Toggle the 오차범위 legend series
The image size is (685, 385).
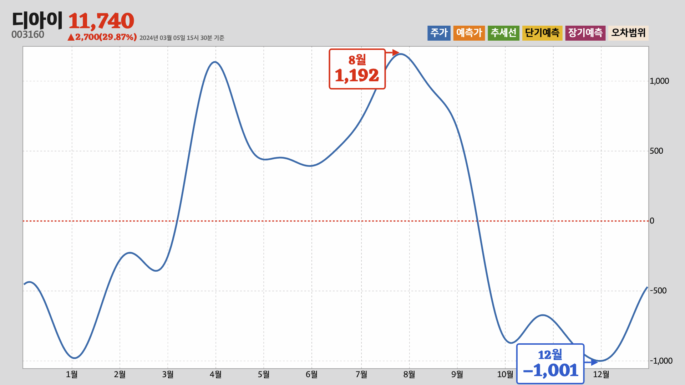628,33
